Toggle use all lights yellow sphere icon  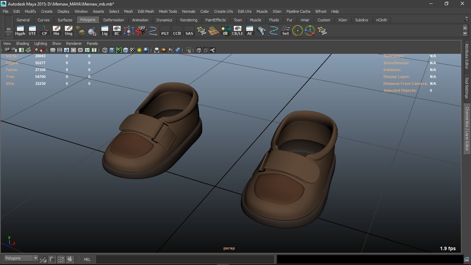click(x=139, y=50)
